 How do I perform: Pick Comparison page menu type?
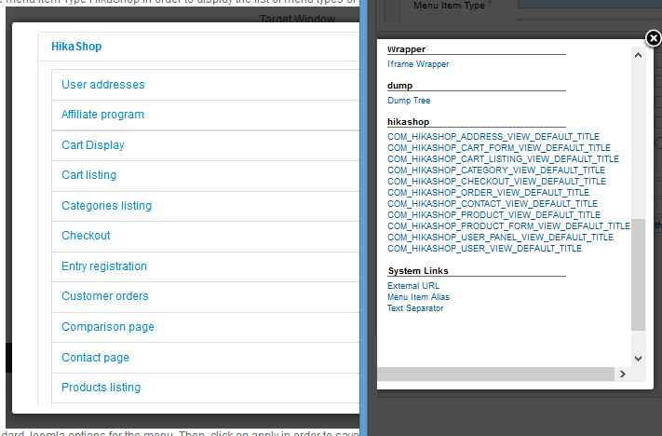click(108, 327)
